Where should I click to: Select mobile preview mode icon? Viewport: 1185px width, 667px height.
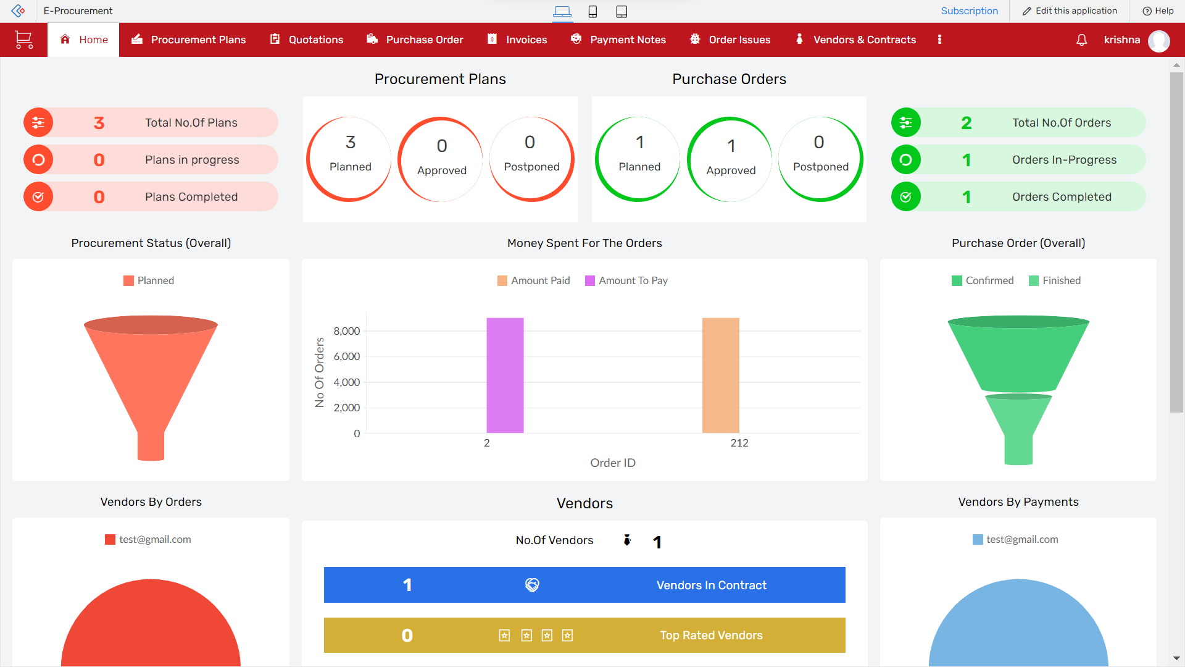[592, 11]
